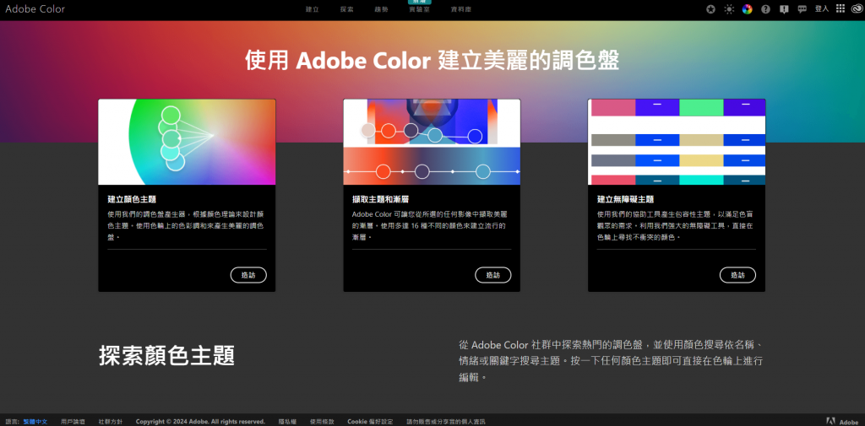Open the help question mark icon
This screenshot has width=865, height=426.
coord(765,8)
